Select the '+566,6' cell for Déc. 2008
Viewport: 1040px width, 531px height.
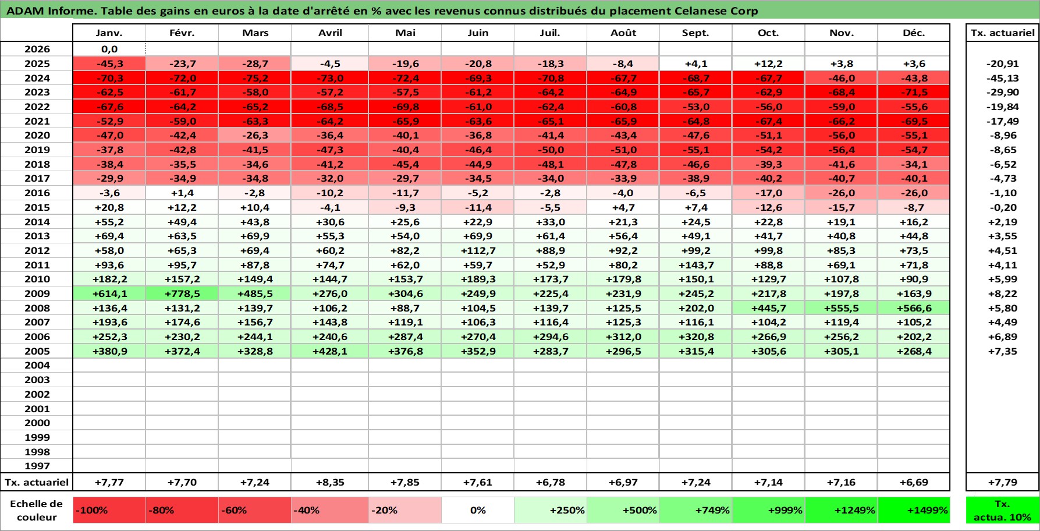914,308
